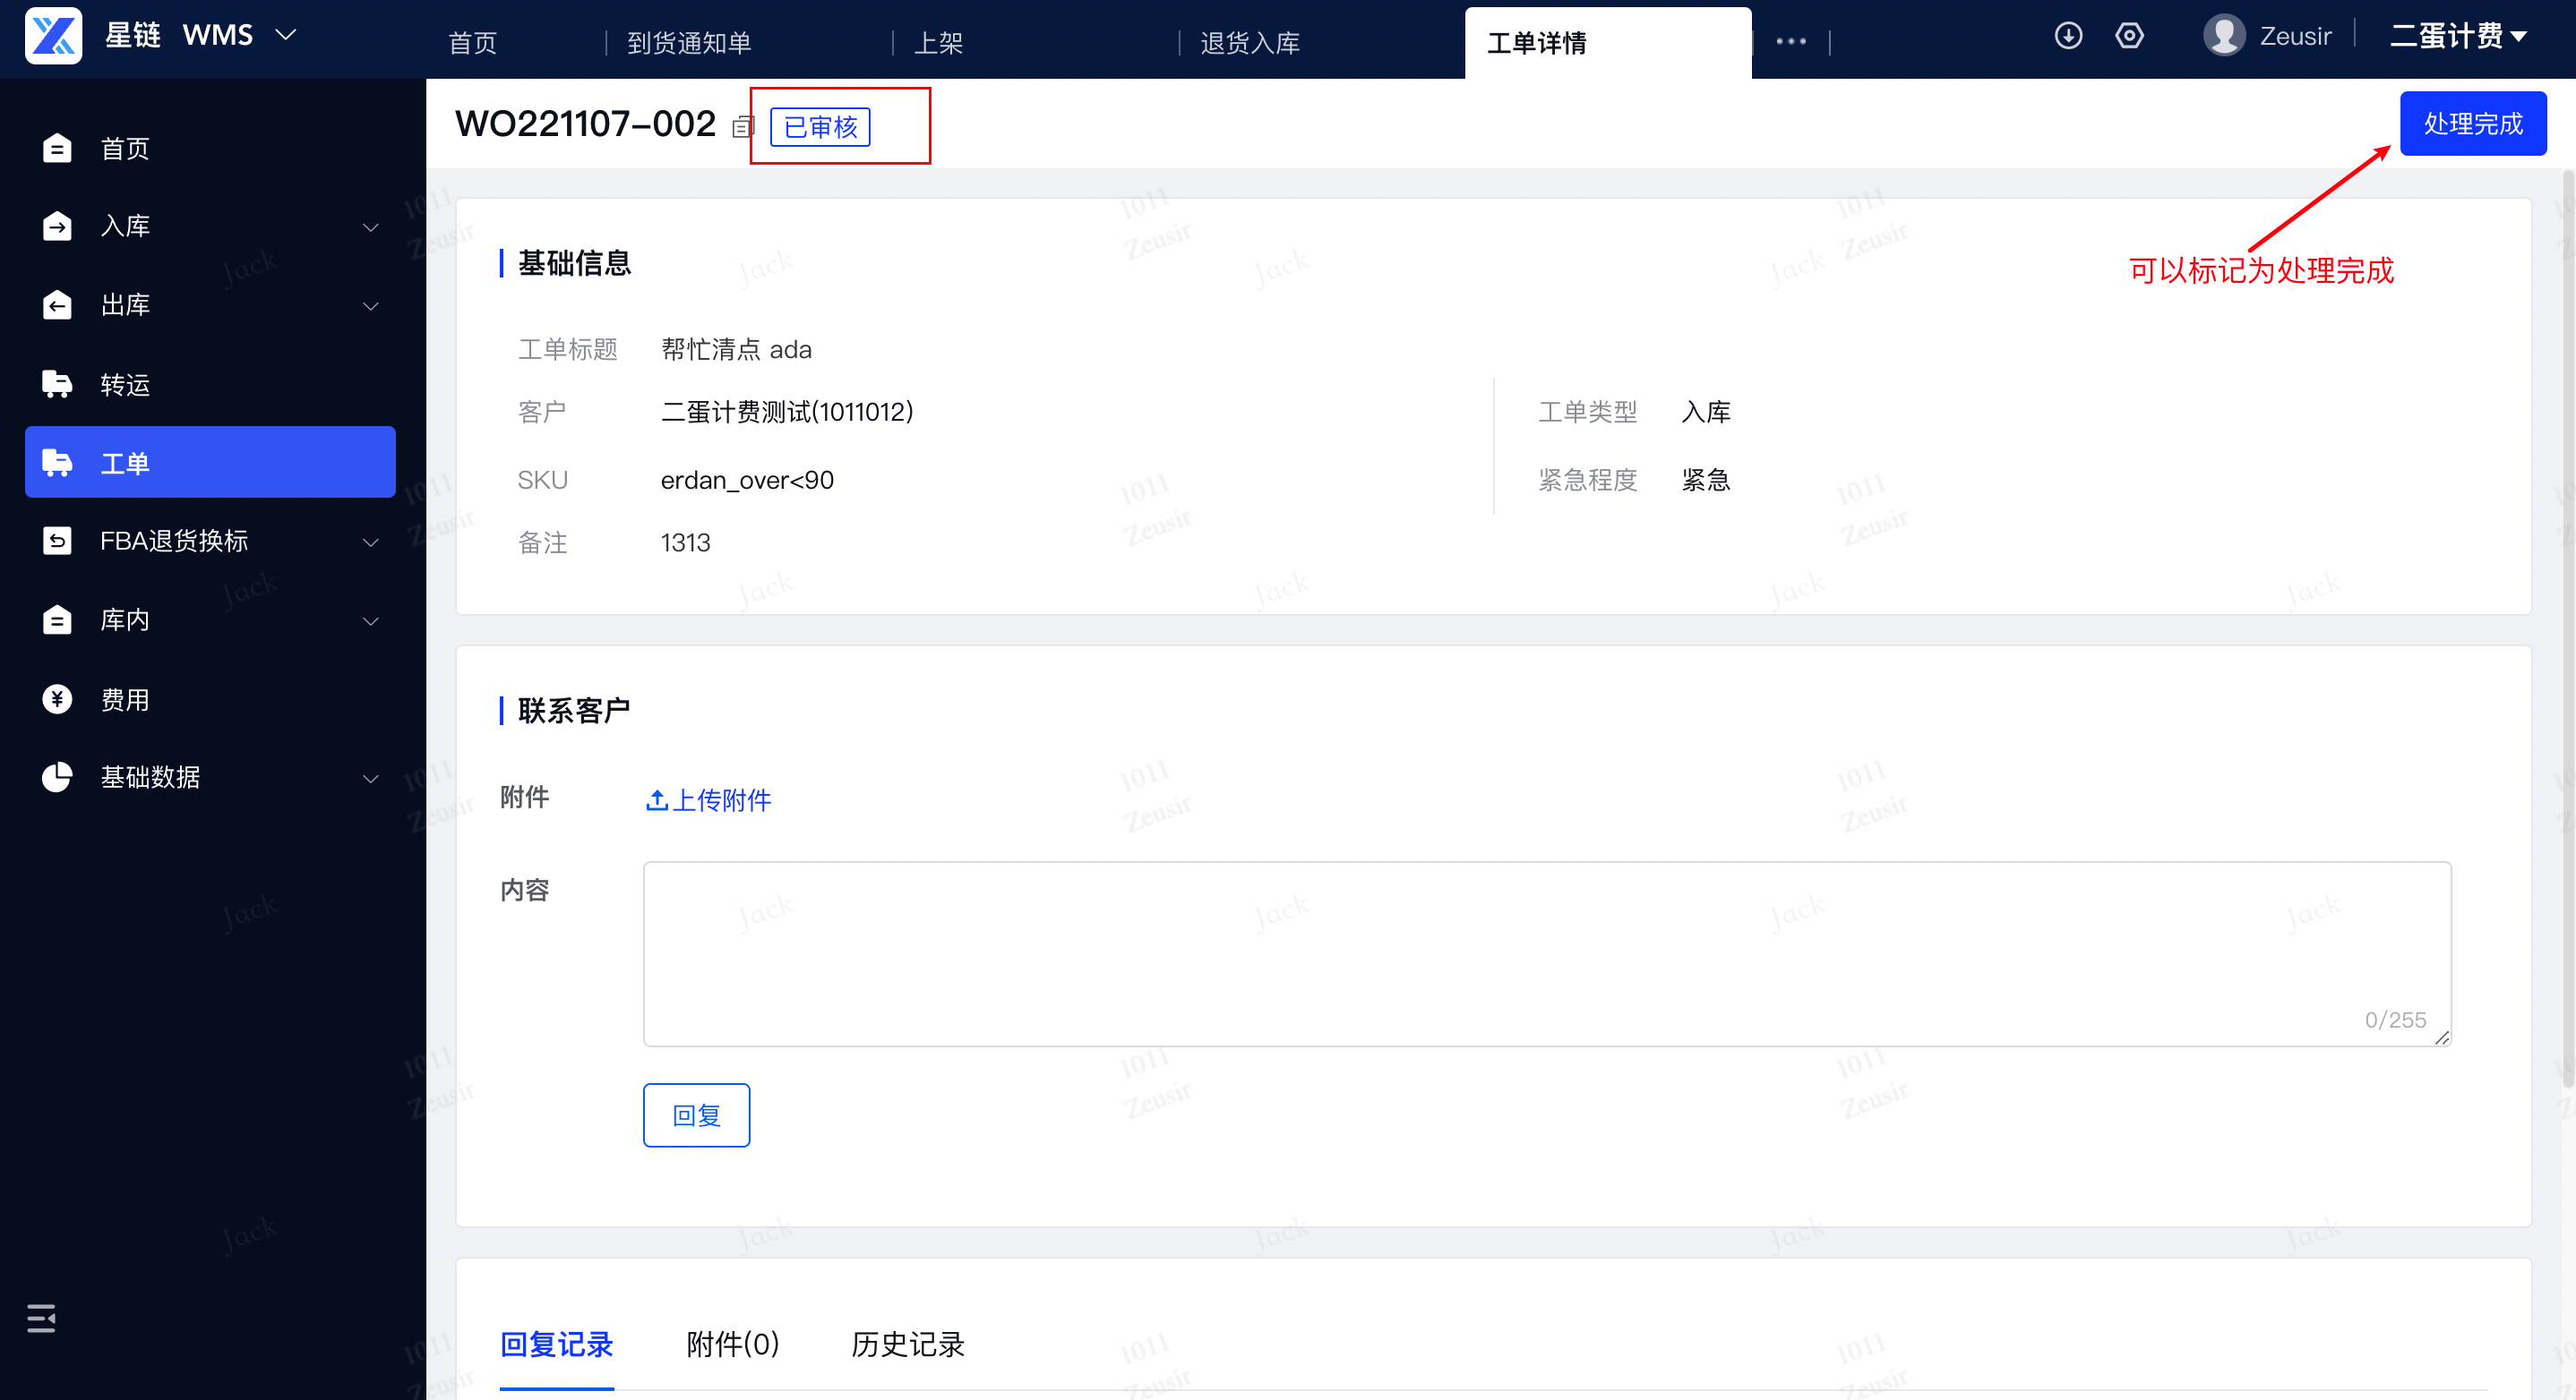Expand the 入库 menu chevron

click(371, 226)
